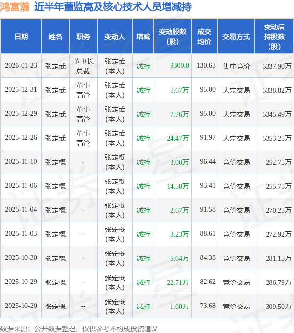Click the 变动人 column header
This screenshot has width=294, height=333.
coord(115,36)
